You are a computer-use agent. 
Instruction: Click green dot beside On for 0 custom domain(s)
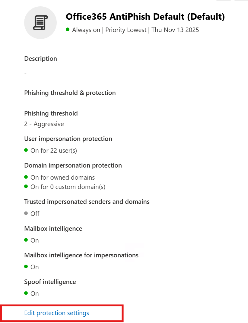[x=26, y=186]
